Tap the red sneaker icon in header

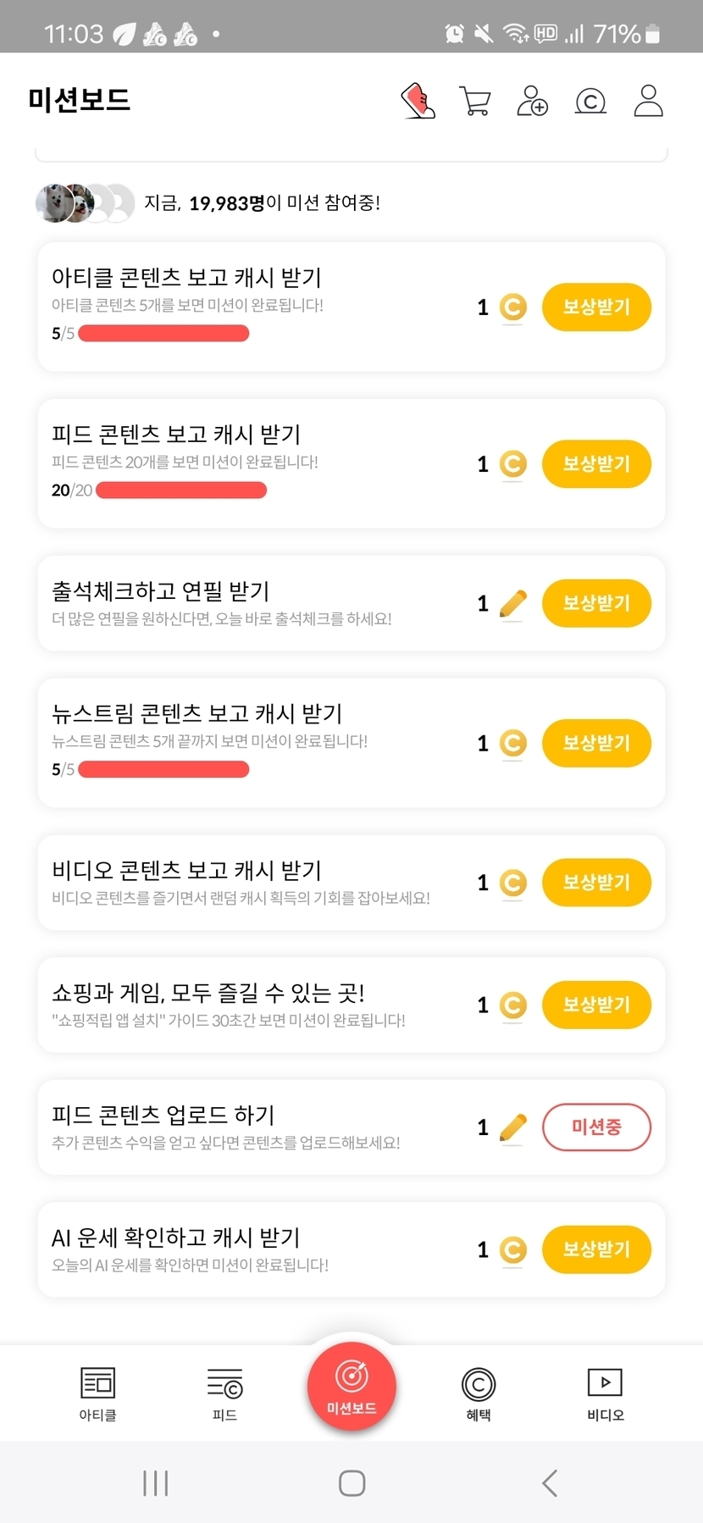418,101
